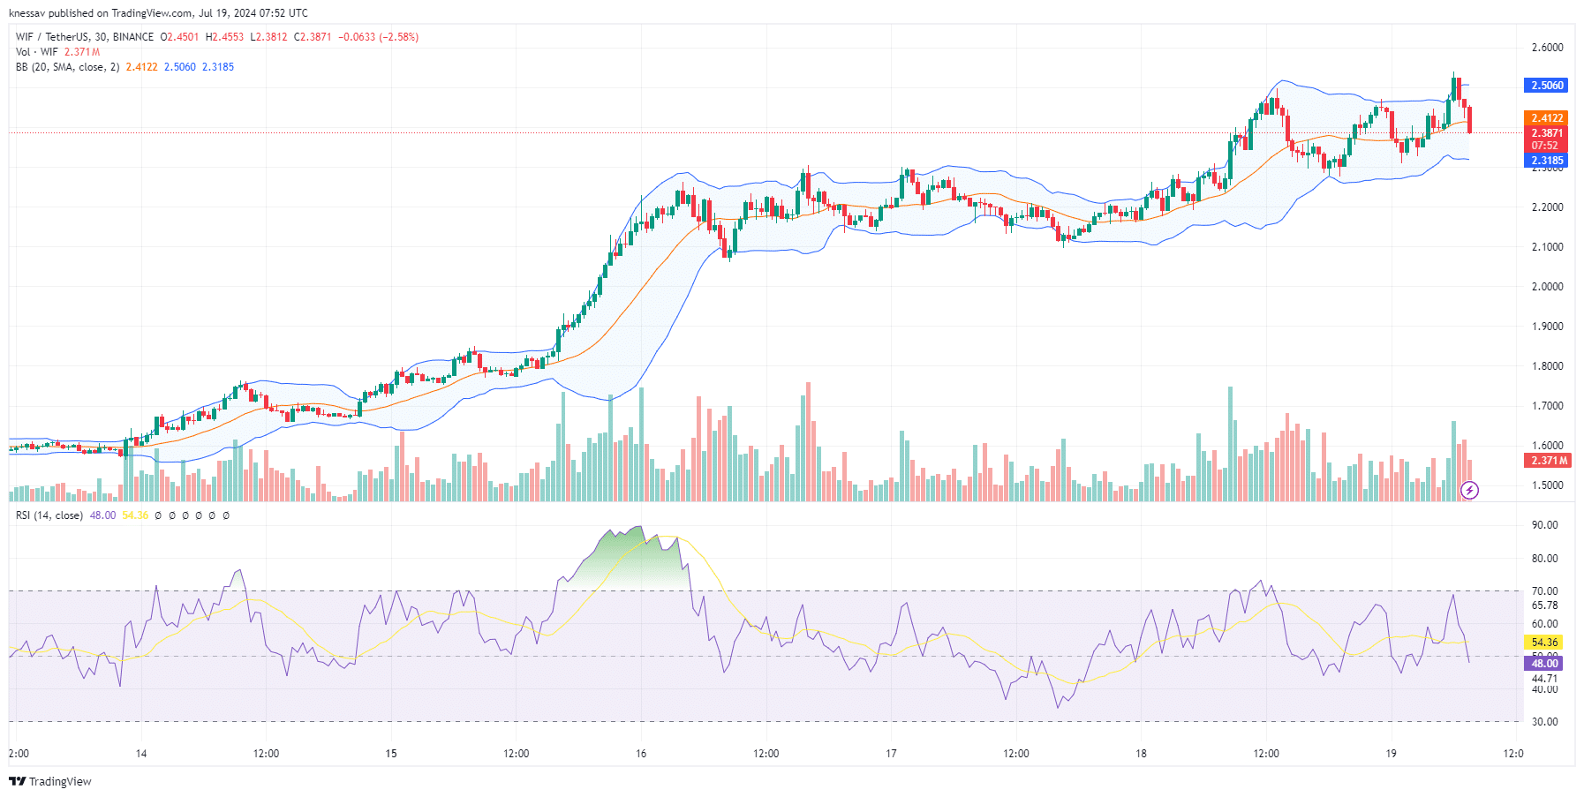Viewport: 1584px width, 797px height.
Task: Click the 07:52 bar countdown tag
Action: click(1546, 146)
